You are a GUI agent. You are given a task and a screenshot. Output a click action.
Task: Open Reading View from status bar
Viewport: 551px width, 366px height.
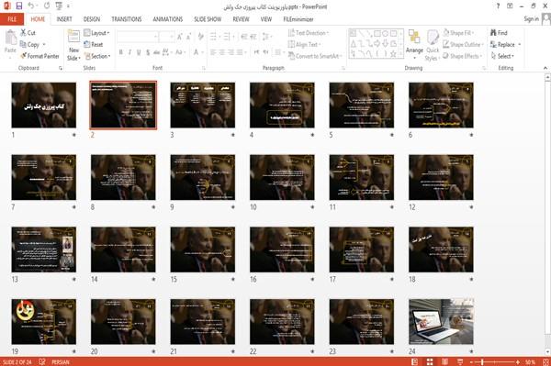coord(444,361)
